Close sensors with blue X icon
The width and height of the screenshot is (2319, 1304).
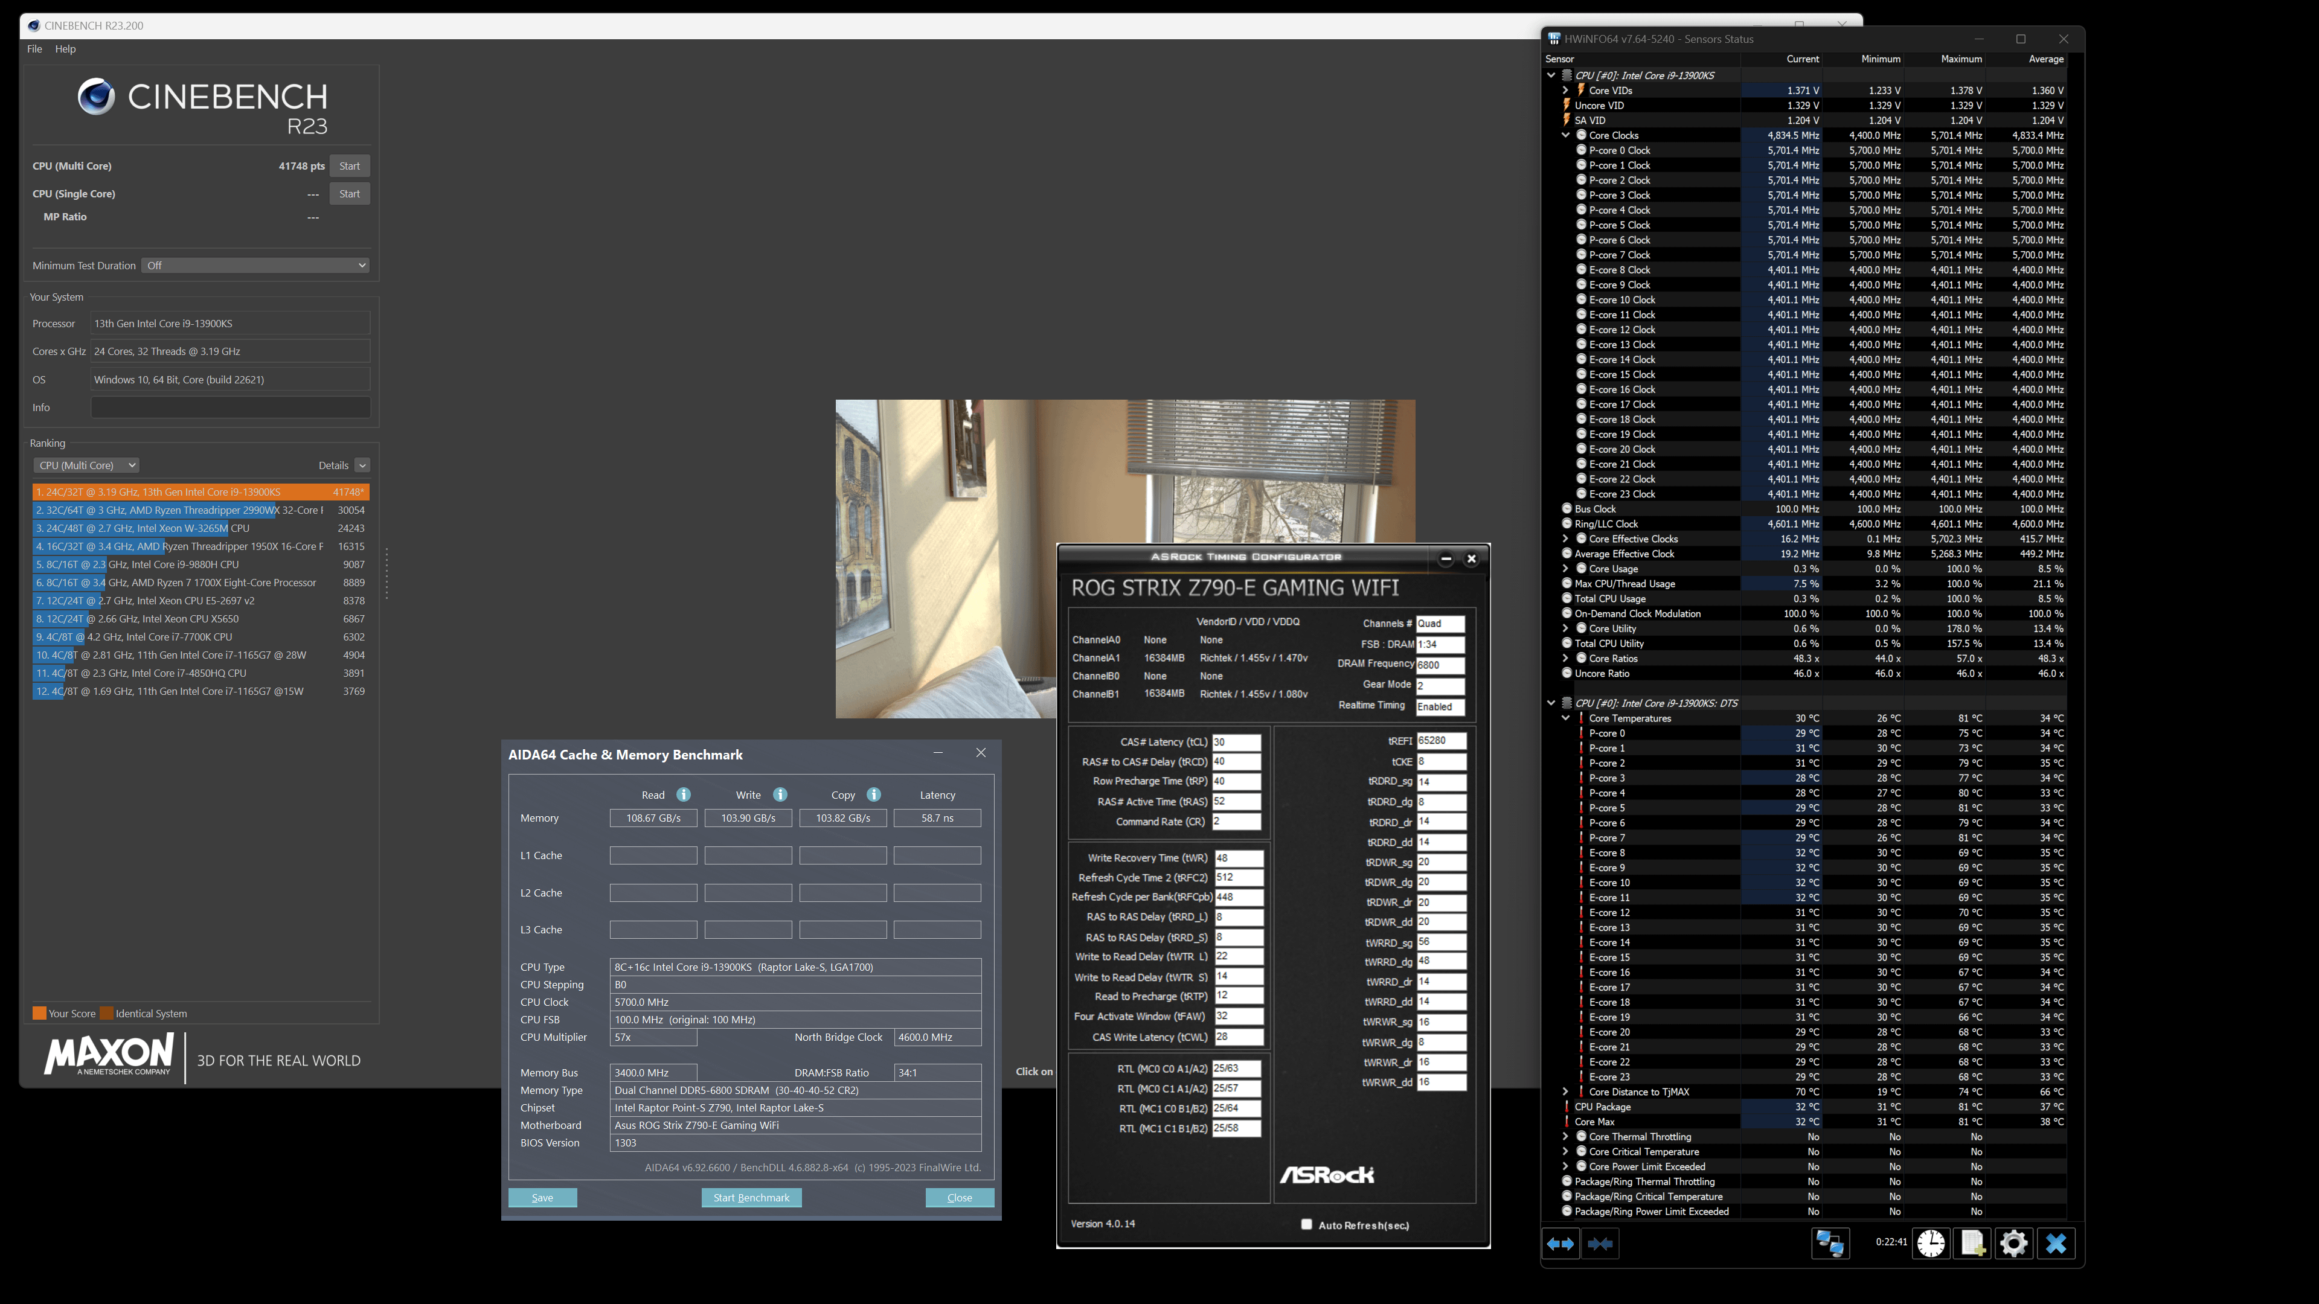[x=2056, y=1243]
